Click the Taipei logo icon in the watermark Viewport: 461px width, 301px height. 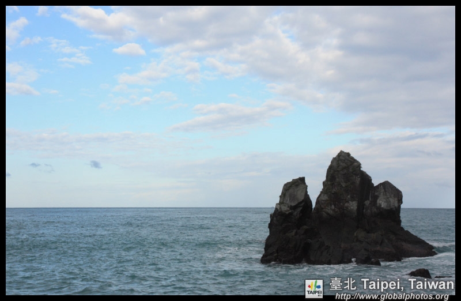pyautogui.click(x=313, y=288)
